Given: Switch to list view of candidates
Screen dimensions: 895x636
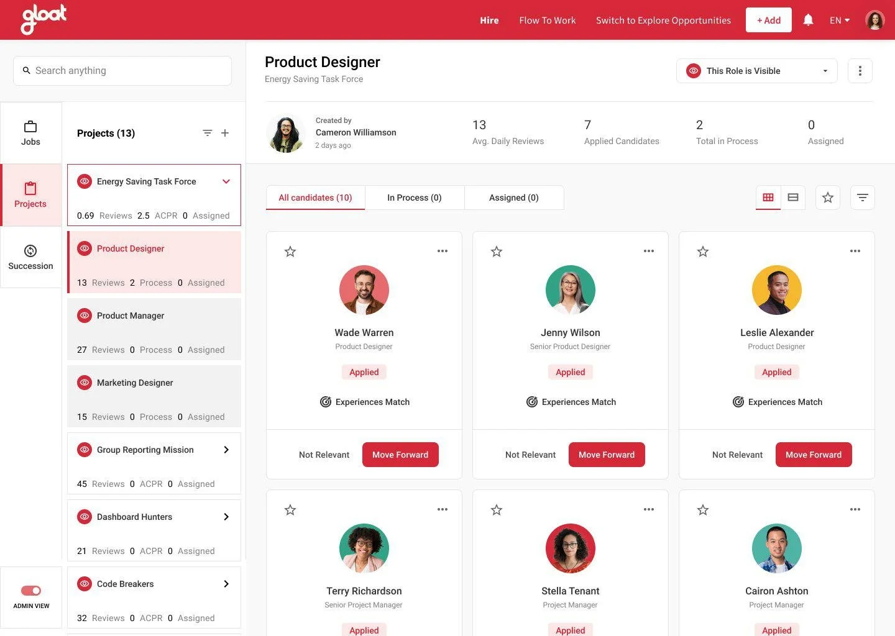Looking at the screenshot, I should coord(793,198).
